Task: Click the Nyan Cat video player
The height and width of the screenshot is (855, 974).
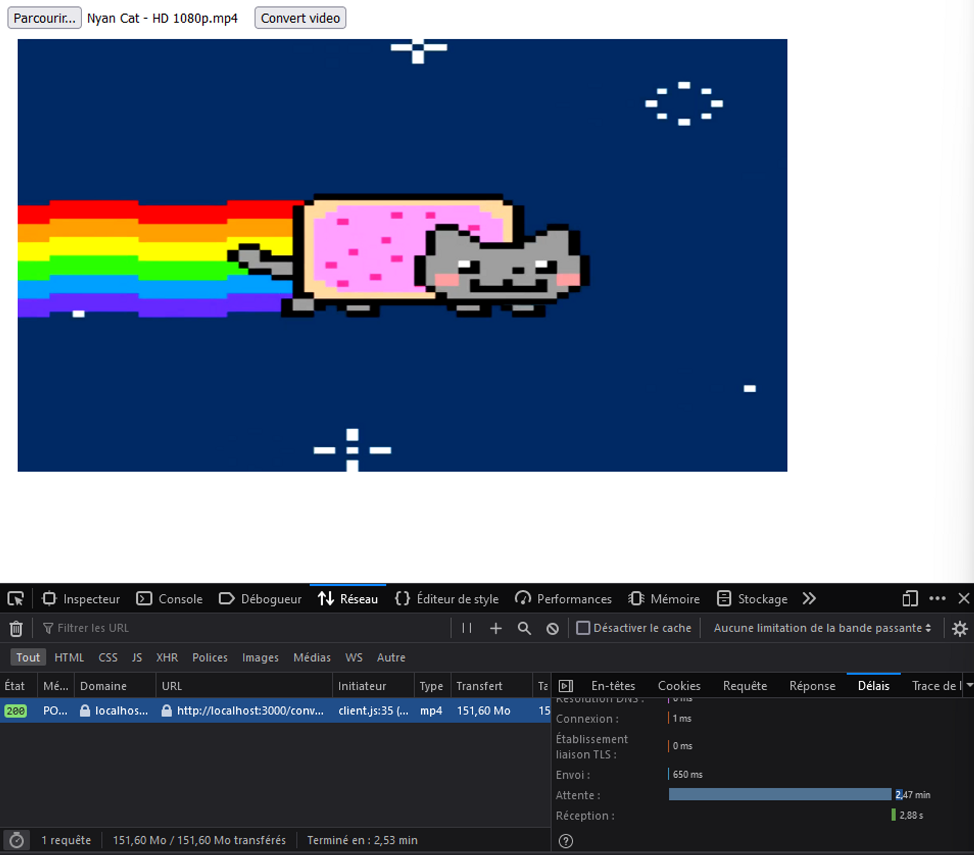Action: 403,255
